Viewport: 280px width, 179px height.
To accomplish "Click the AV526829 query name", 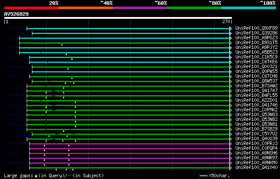I will pos(17,14).
